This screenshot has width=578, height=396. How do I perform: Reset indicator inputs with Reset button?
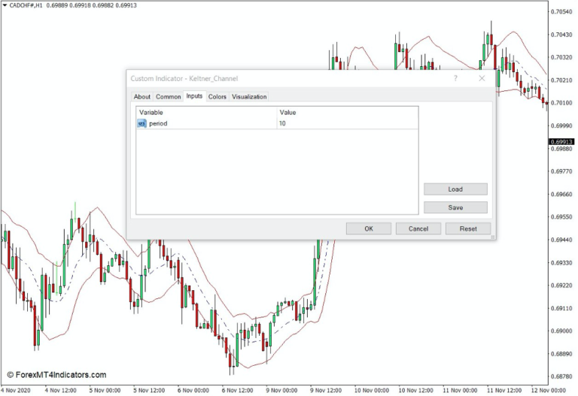coord(467,228)
